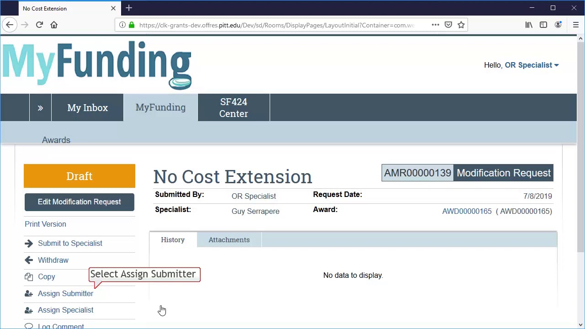Toggle the browser sidebar icon
Image resolution: width=585 pixels, height=329 pixels.
(543, 25)
